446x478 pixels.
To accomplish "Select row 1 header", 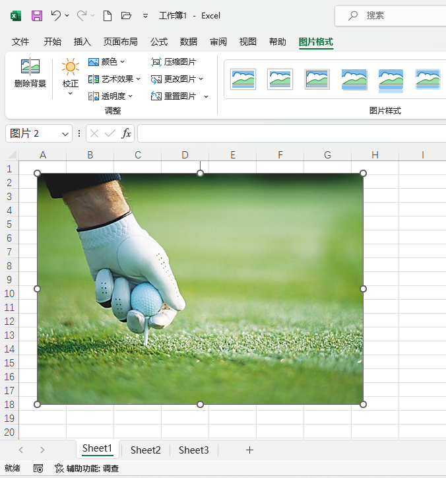I will [x=9, y=168].
